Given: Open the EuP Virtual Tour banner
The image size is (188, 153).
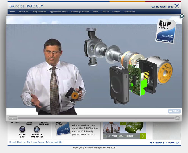Looking at the screenshot, I should 125,130.
